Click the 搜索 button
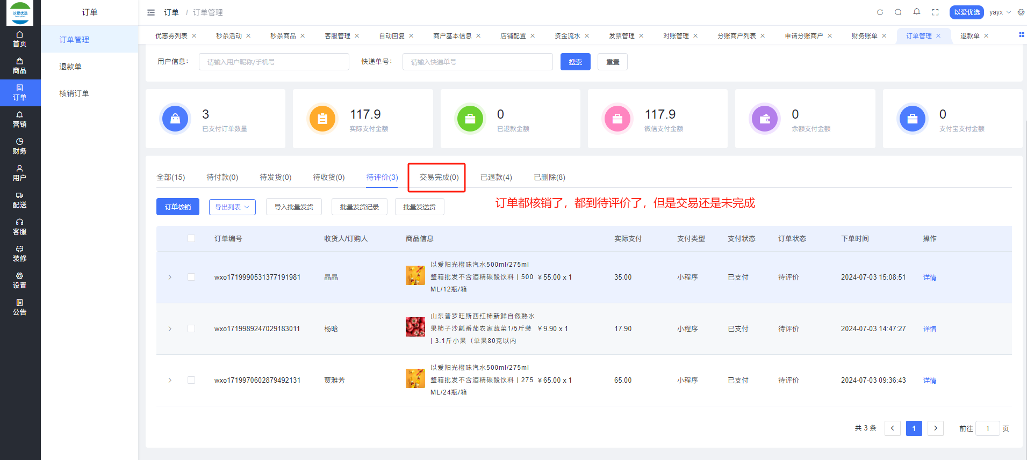This screenshot has width=1027, height=460. pyautogui.click(x=576, y=62)
